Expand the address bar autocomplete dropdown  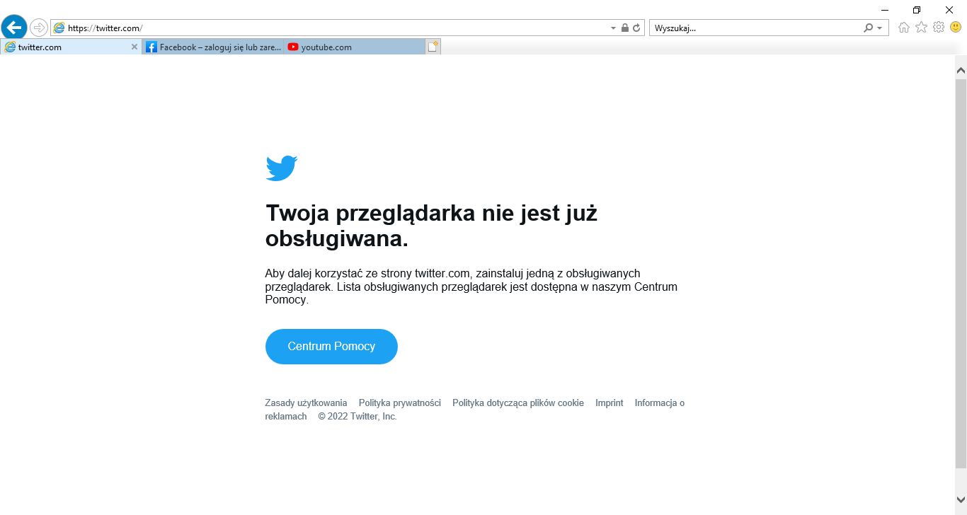click(613, 28)
